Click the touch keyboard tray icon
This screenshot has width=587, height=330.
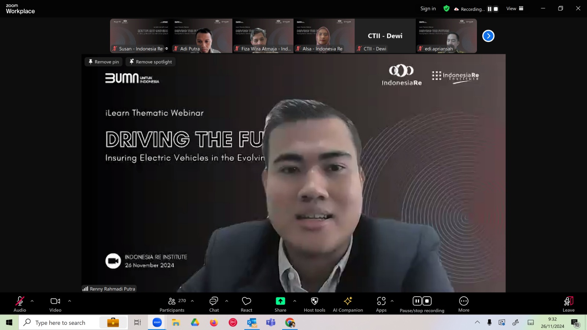531,323
